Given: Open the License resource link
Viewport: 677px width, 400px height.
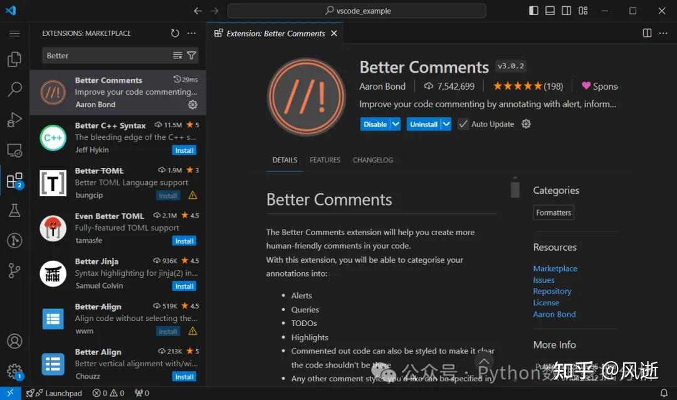Looking at the screenshot, I should point(546,303).
